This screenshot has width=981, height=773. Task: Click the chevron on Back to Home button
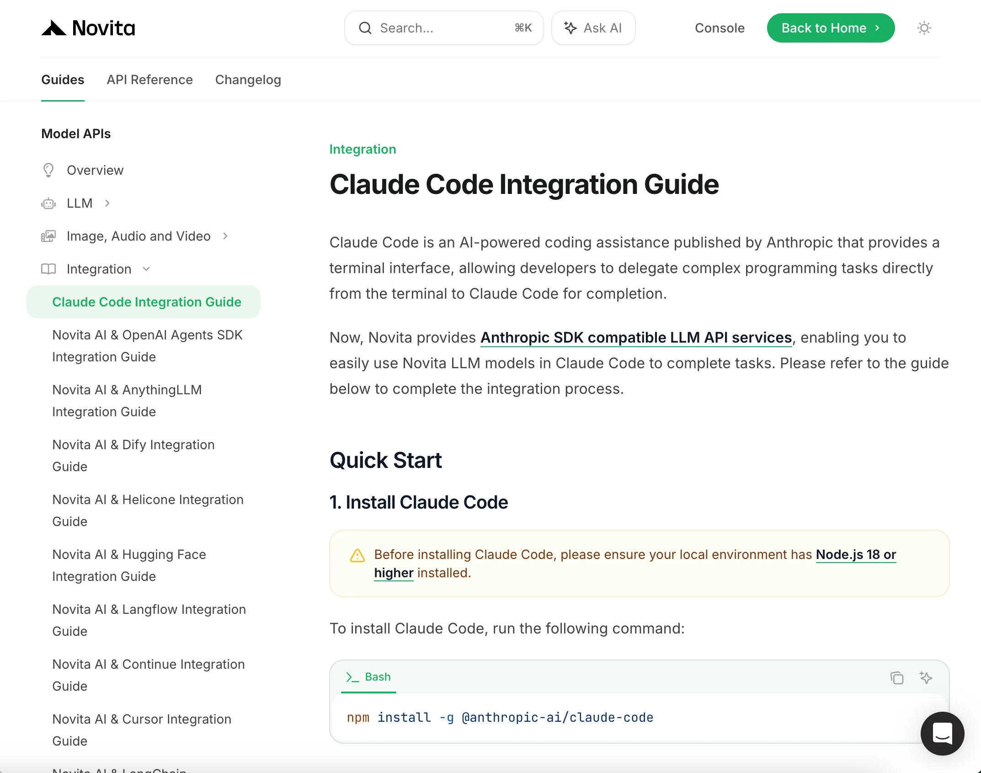tap(877, 28)
